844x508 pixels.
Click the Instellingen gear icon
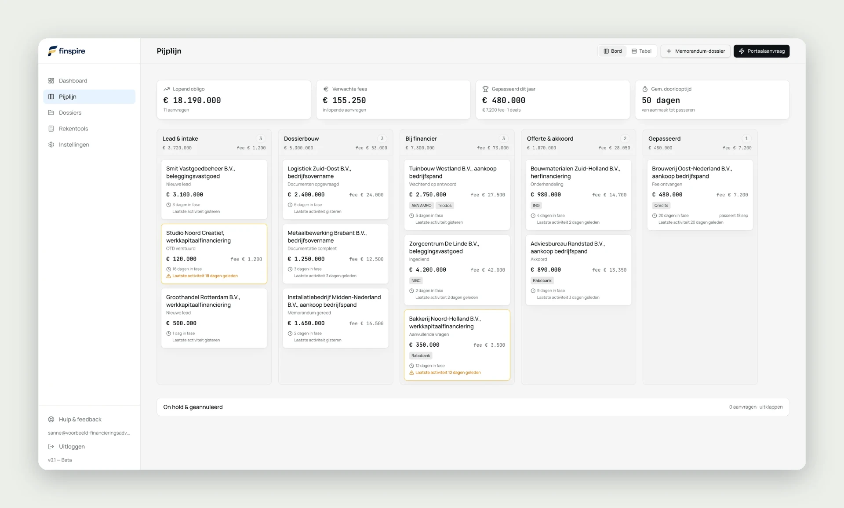pos(51,145)
